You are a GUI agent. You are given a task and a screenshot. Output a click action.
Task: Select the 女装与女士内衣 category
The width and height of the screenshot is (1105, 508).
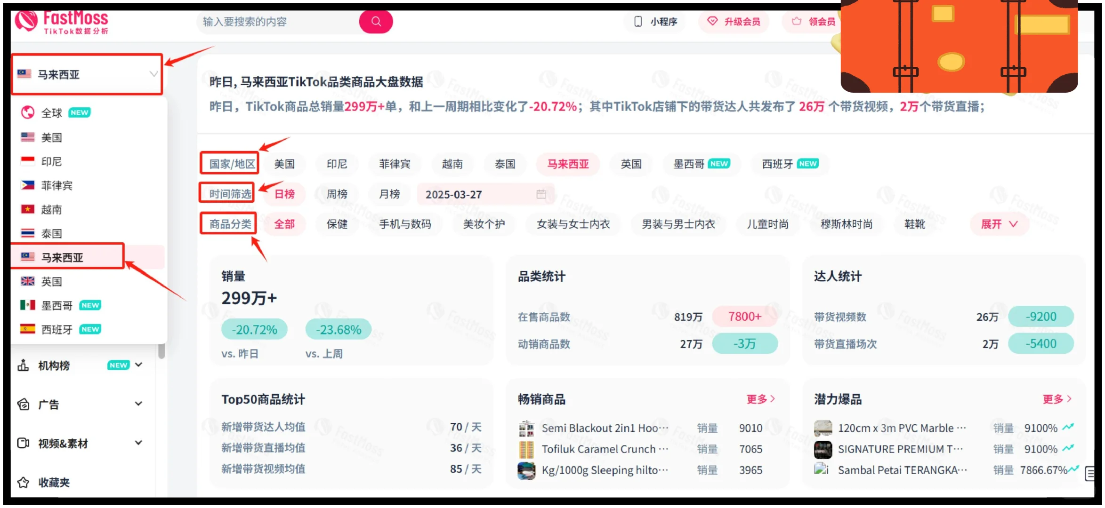click(x=573, y=224)
